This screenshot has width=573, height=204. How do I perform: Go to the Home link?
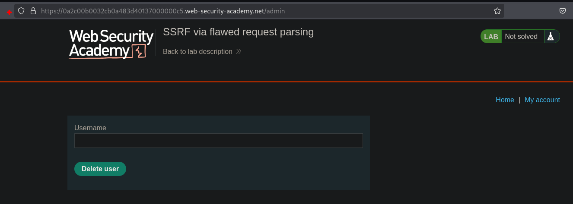pyautogui.click(x=505, y=100)
